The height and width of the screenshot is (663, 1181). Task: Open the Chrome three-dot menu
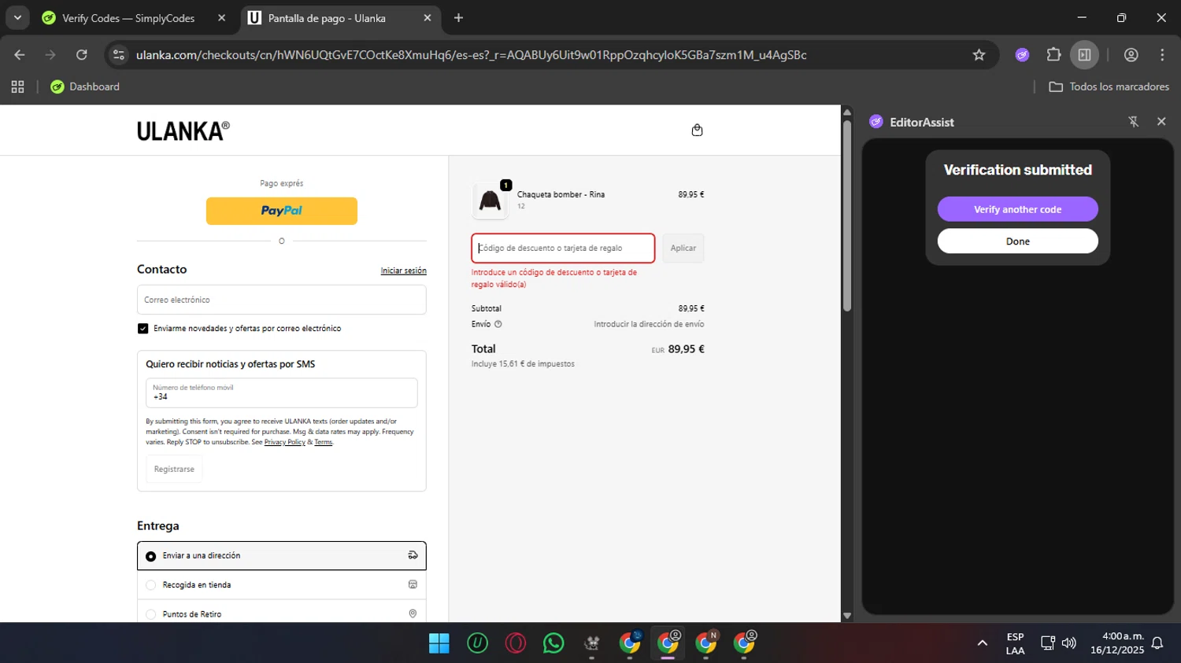point(1162,54)
